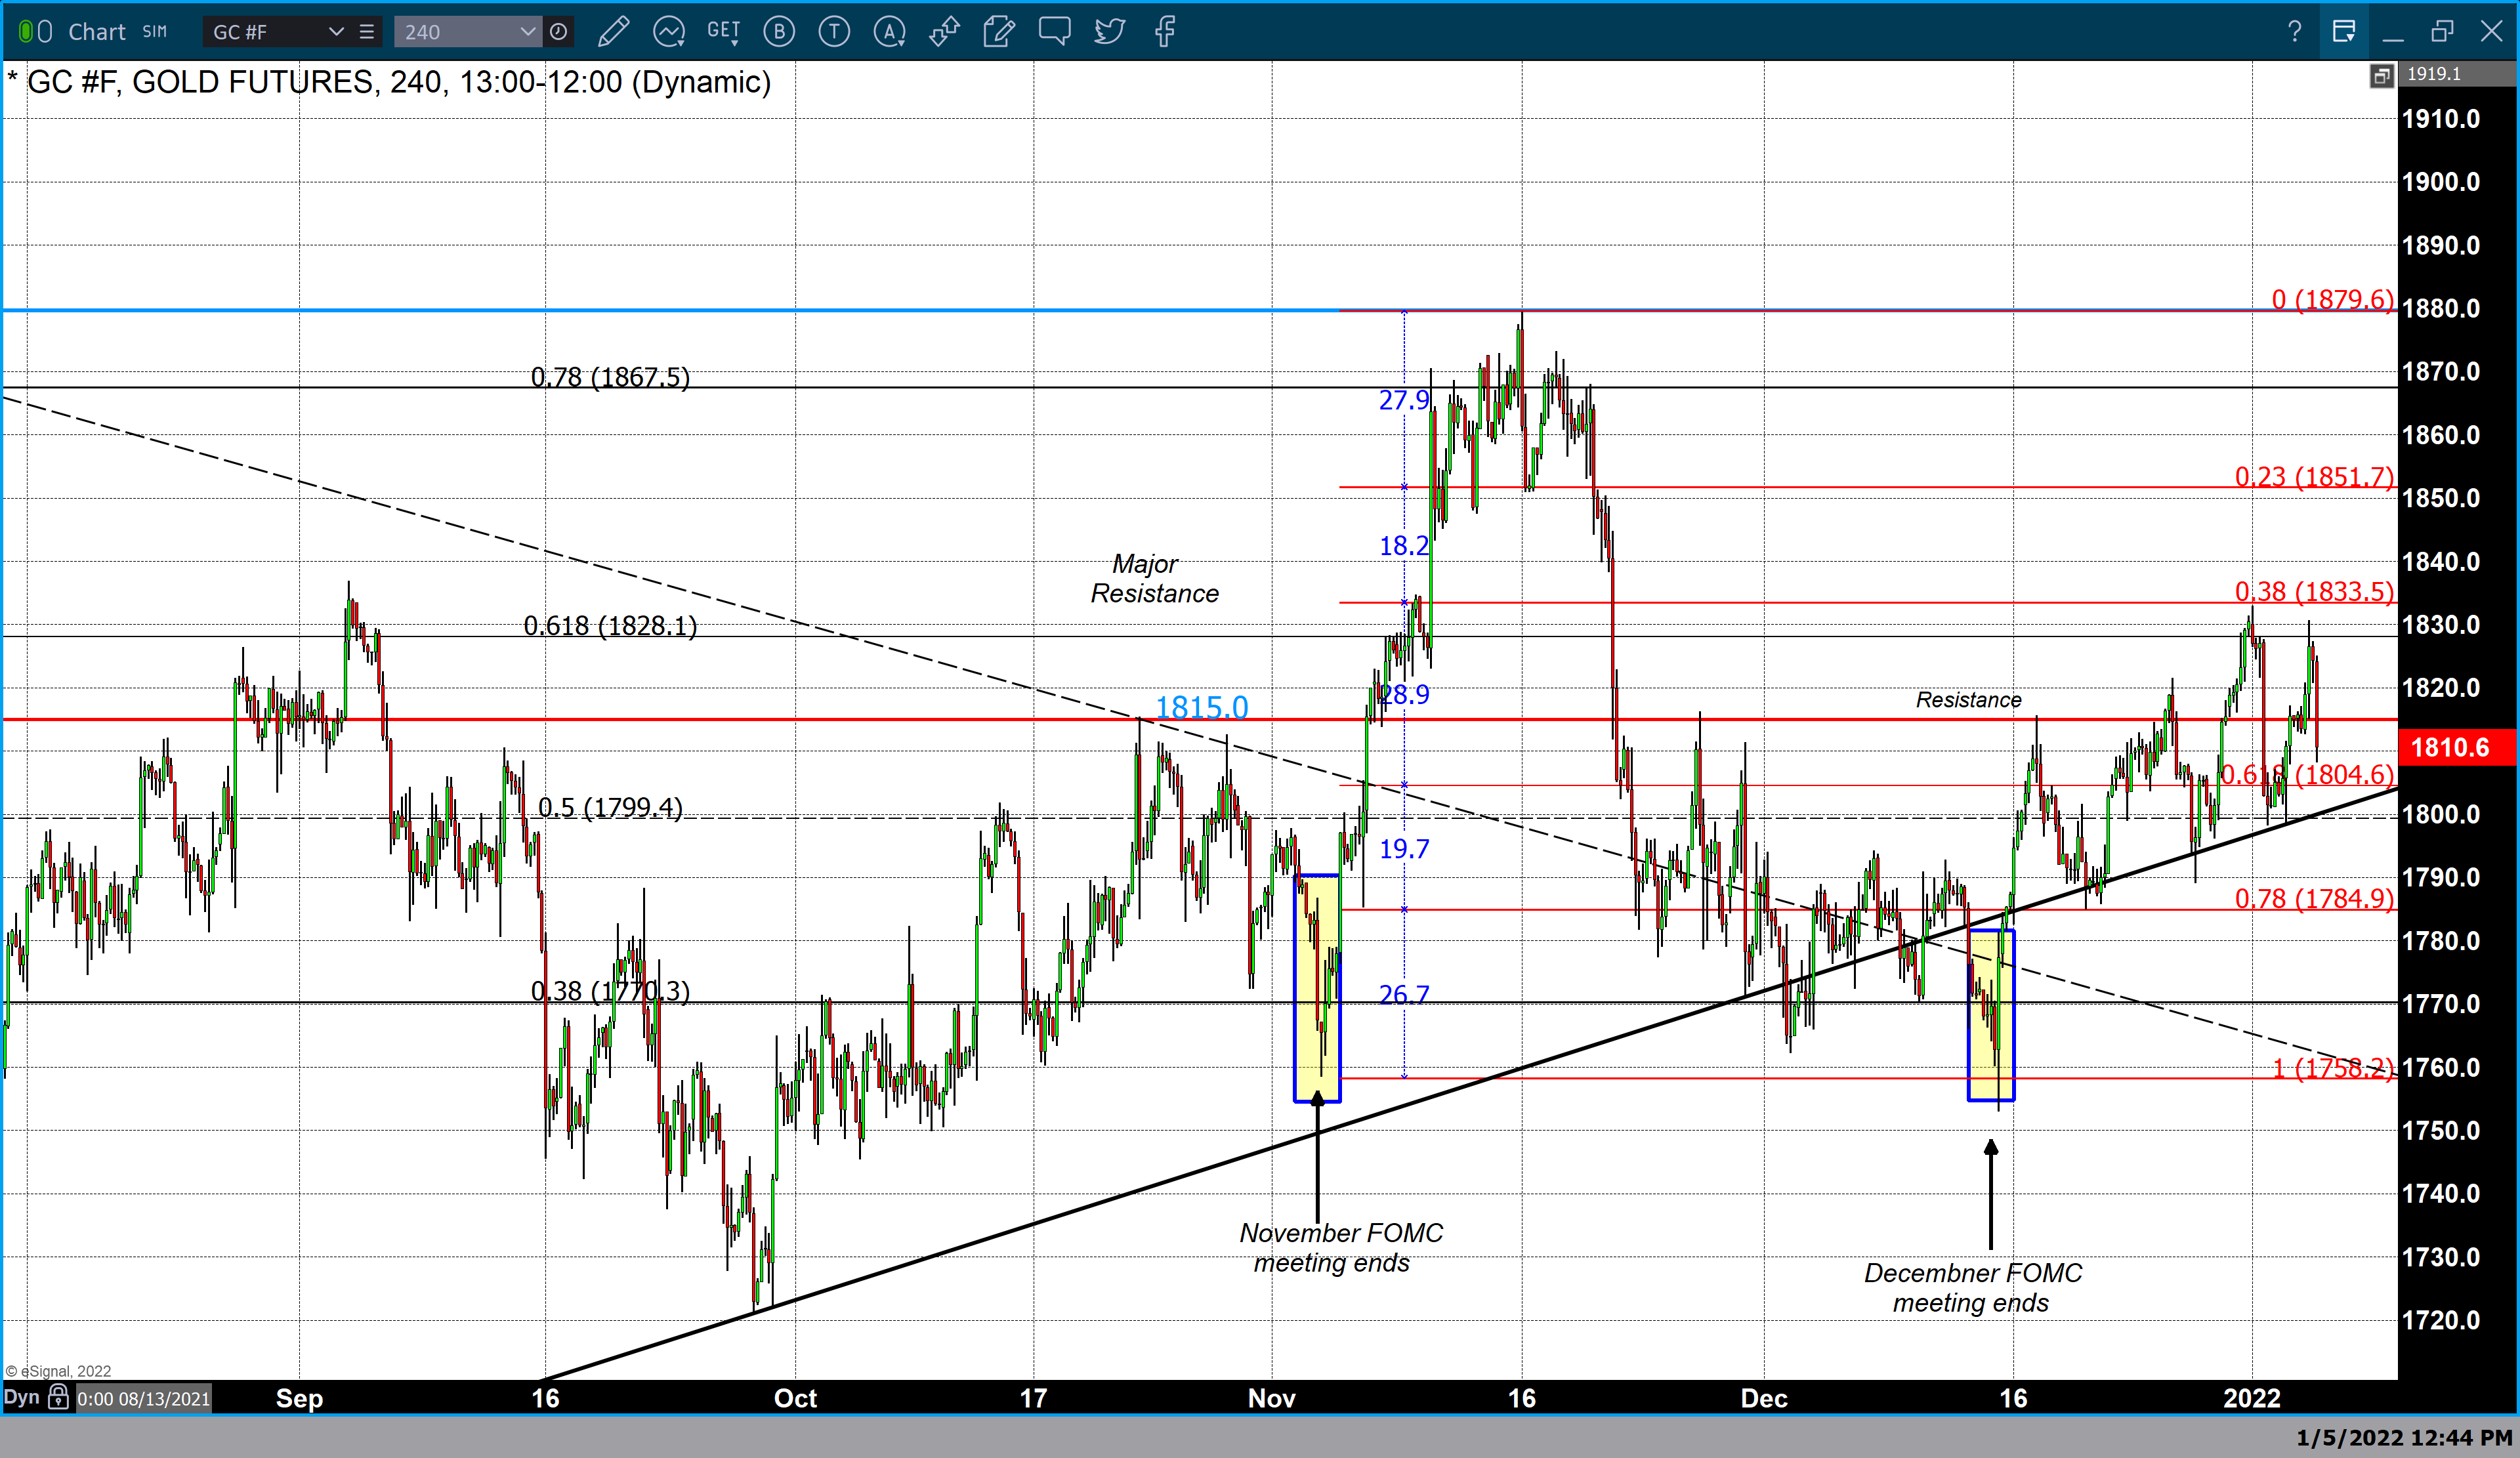Viewport: 2520px width, 1458px height.
Task: Toggle the Dyn lock icon
Action: coord(58,1397)
